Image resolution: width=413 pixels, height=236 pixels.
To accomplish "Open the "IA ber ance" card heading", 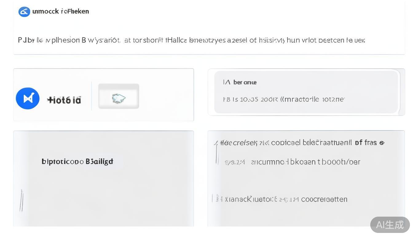I will click(x=240, y=82).
